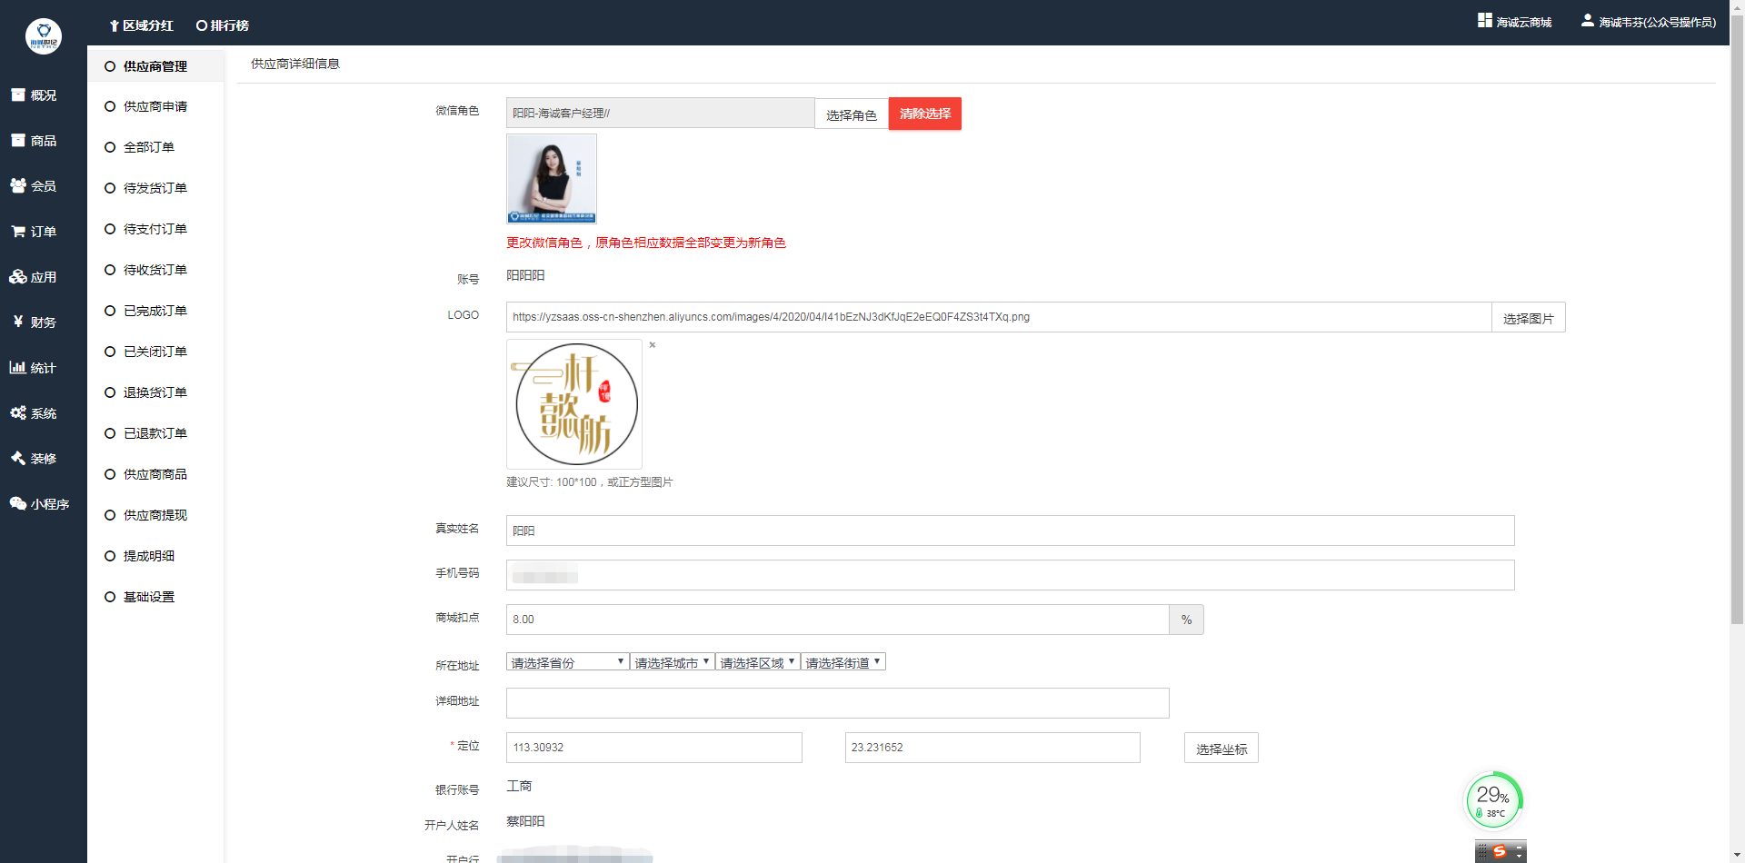1745x863 pixels.
Task: Open 已关闭订单 submenu item
Action: 155,352
